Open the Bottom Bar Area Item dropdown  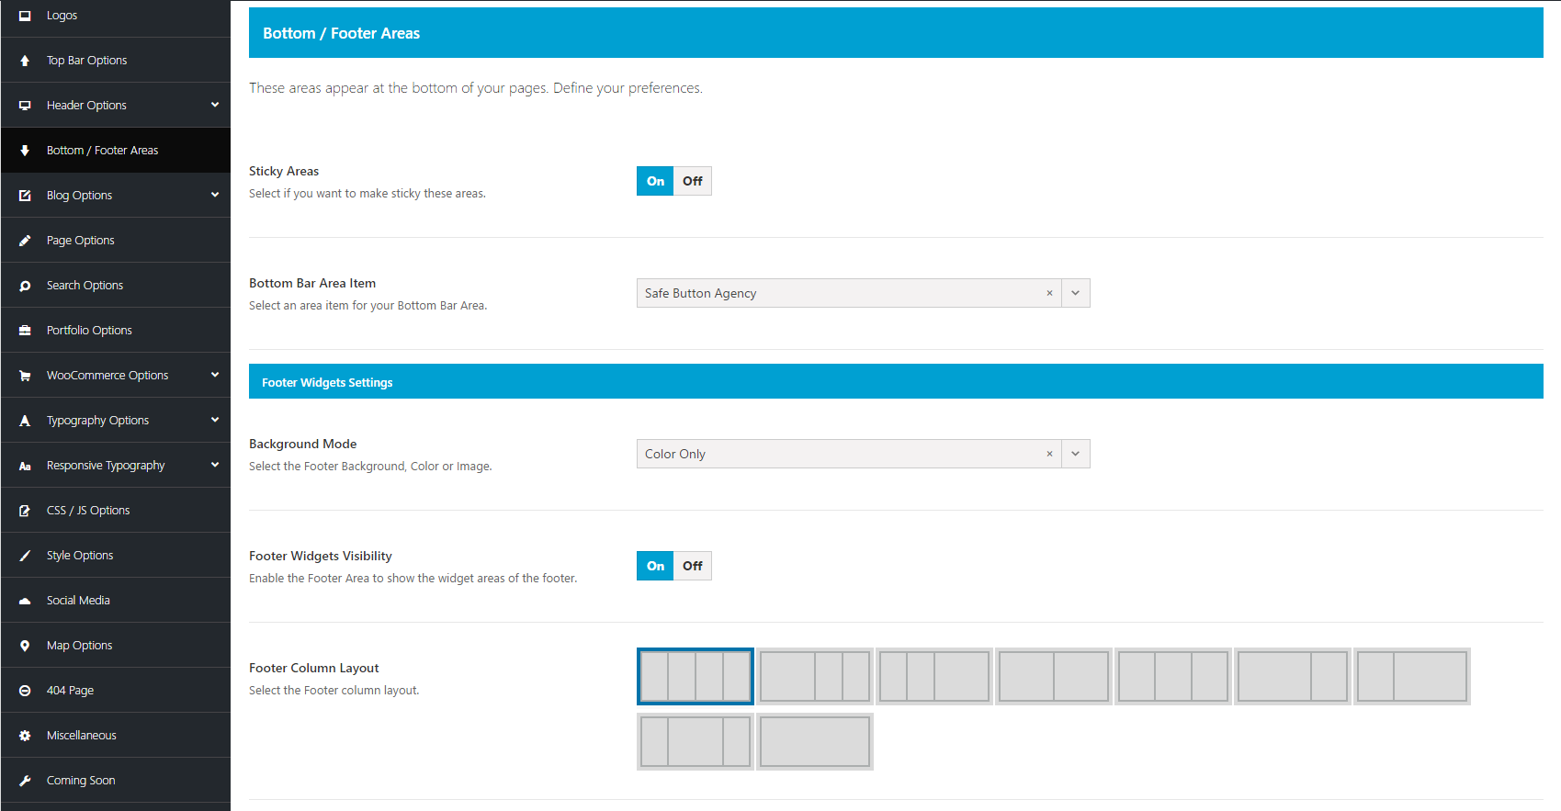click(x=1075, y=293)
